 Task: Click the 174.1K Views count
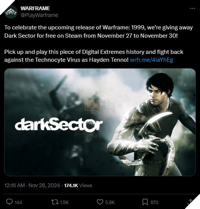(x=78, y=185)
